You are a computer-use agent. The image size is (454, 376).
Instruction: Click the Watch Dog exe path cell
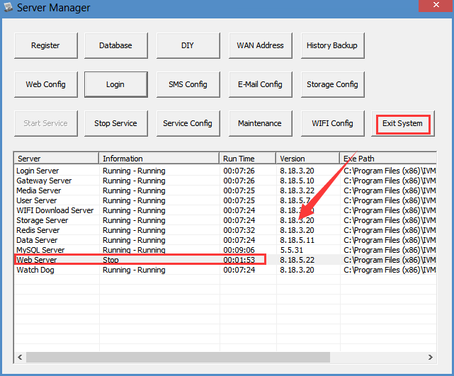pos(390,270)
